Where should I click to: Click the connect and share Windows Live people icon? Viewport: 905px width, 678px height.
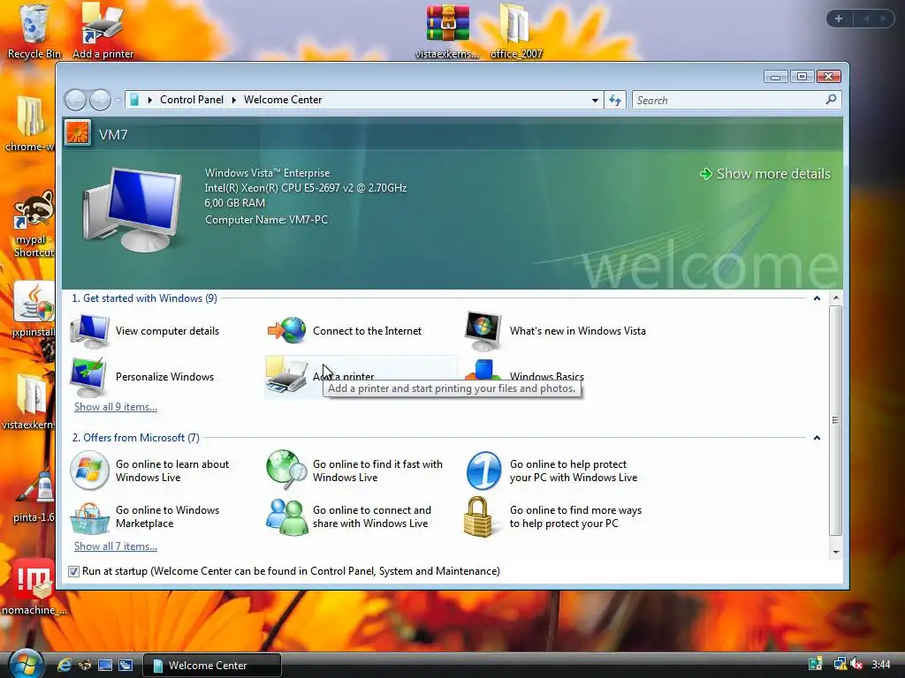pos(286,516)
